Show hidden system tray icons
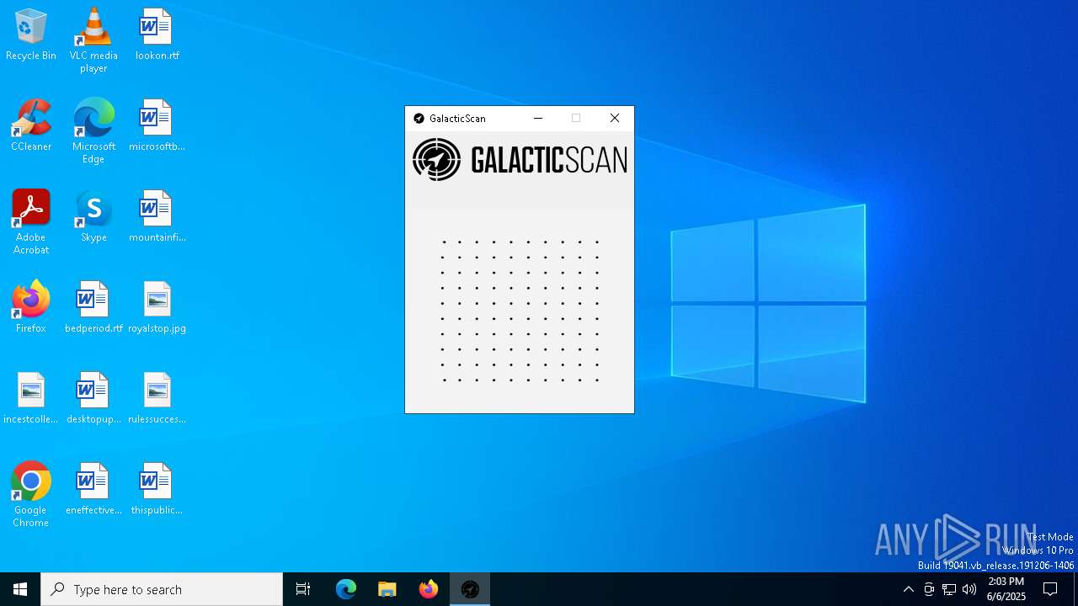 tap(909, 589)
